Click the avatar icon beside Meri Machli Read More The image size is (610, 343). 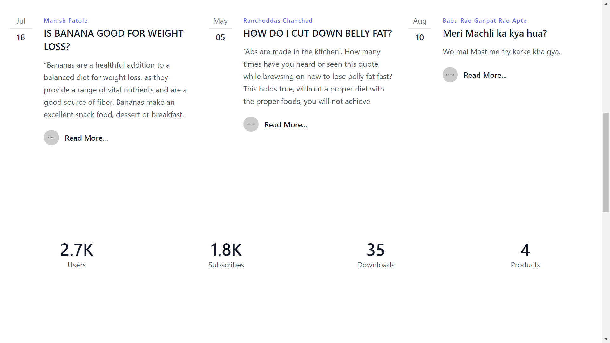450,74
